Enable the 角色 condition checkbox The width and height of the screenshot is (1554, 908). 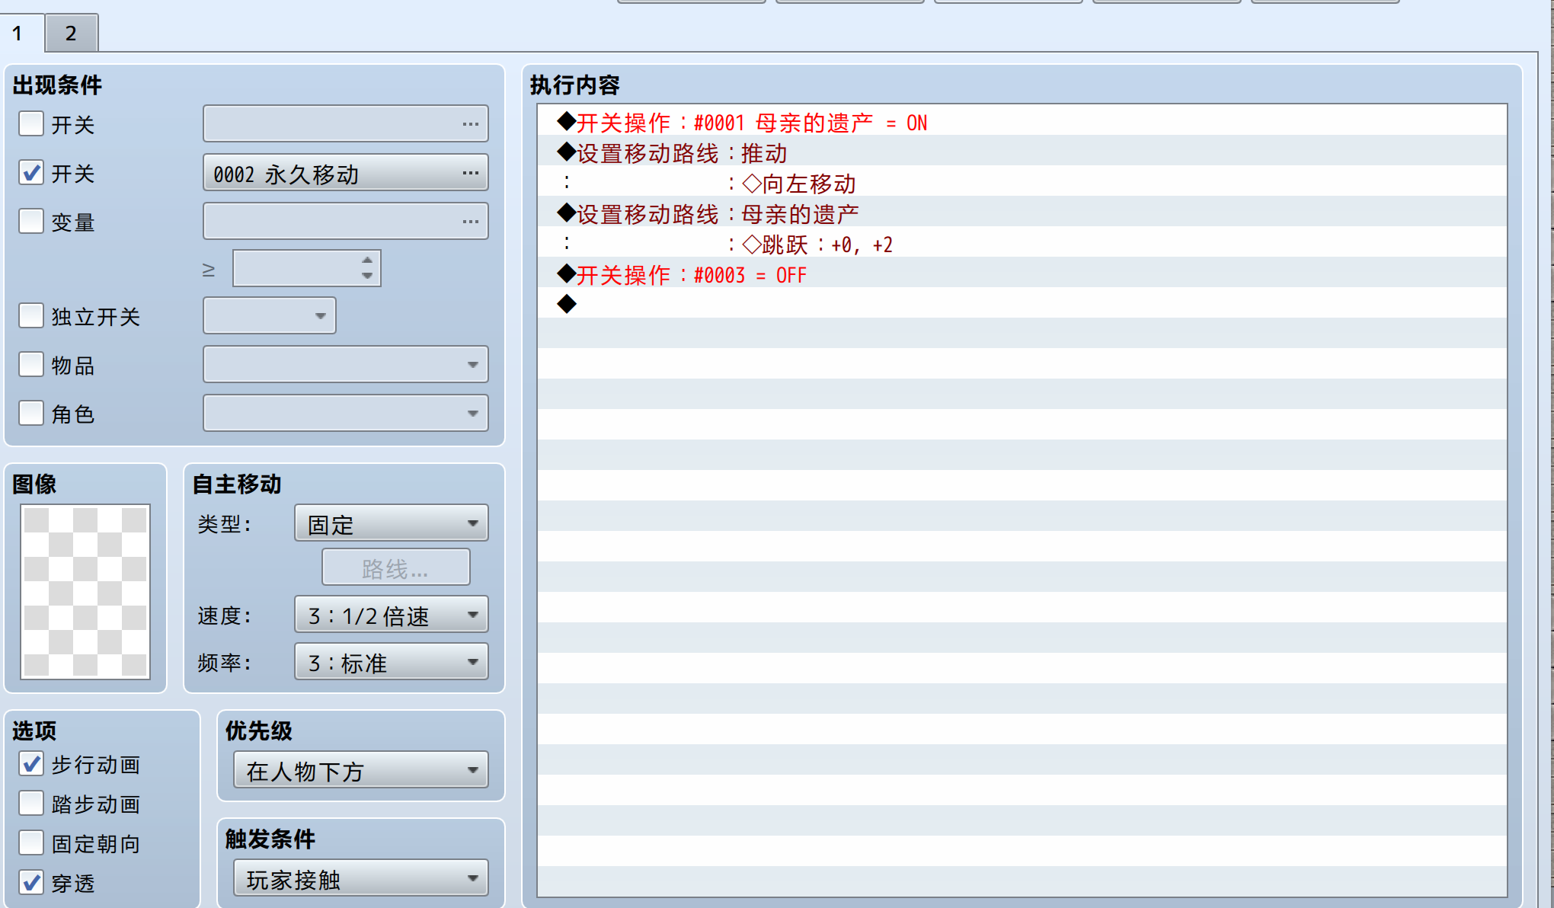click(x=31, y=413)
